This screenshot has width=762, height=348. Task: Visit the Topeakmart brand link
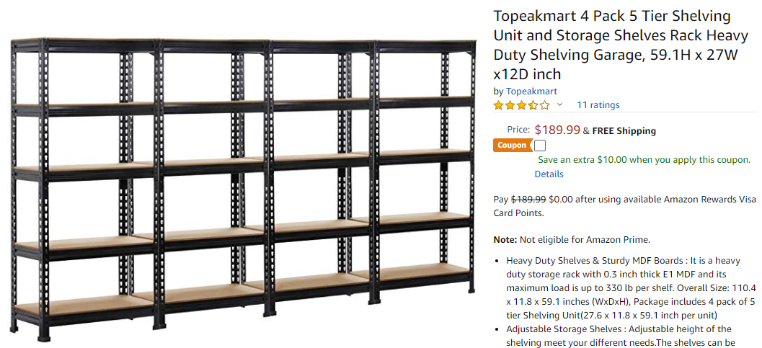531,92
